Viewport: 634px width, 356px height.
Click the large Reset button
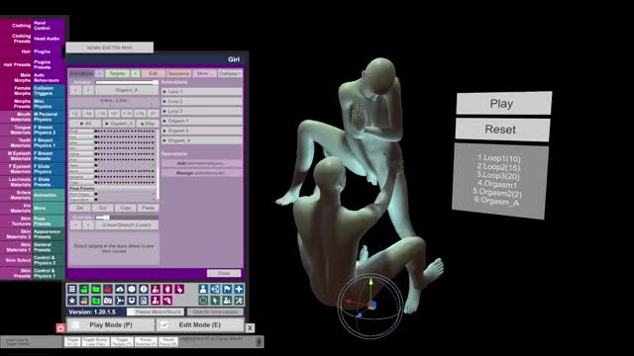(x=502, y=130)
